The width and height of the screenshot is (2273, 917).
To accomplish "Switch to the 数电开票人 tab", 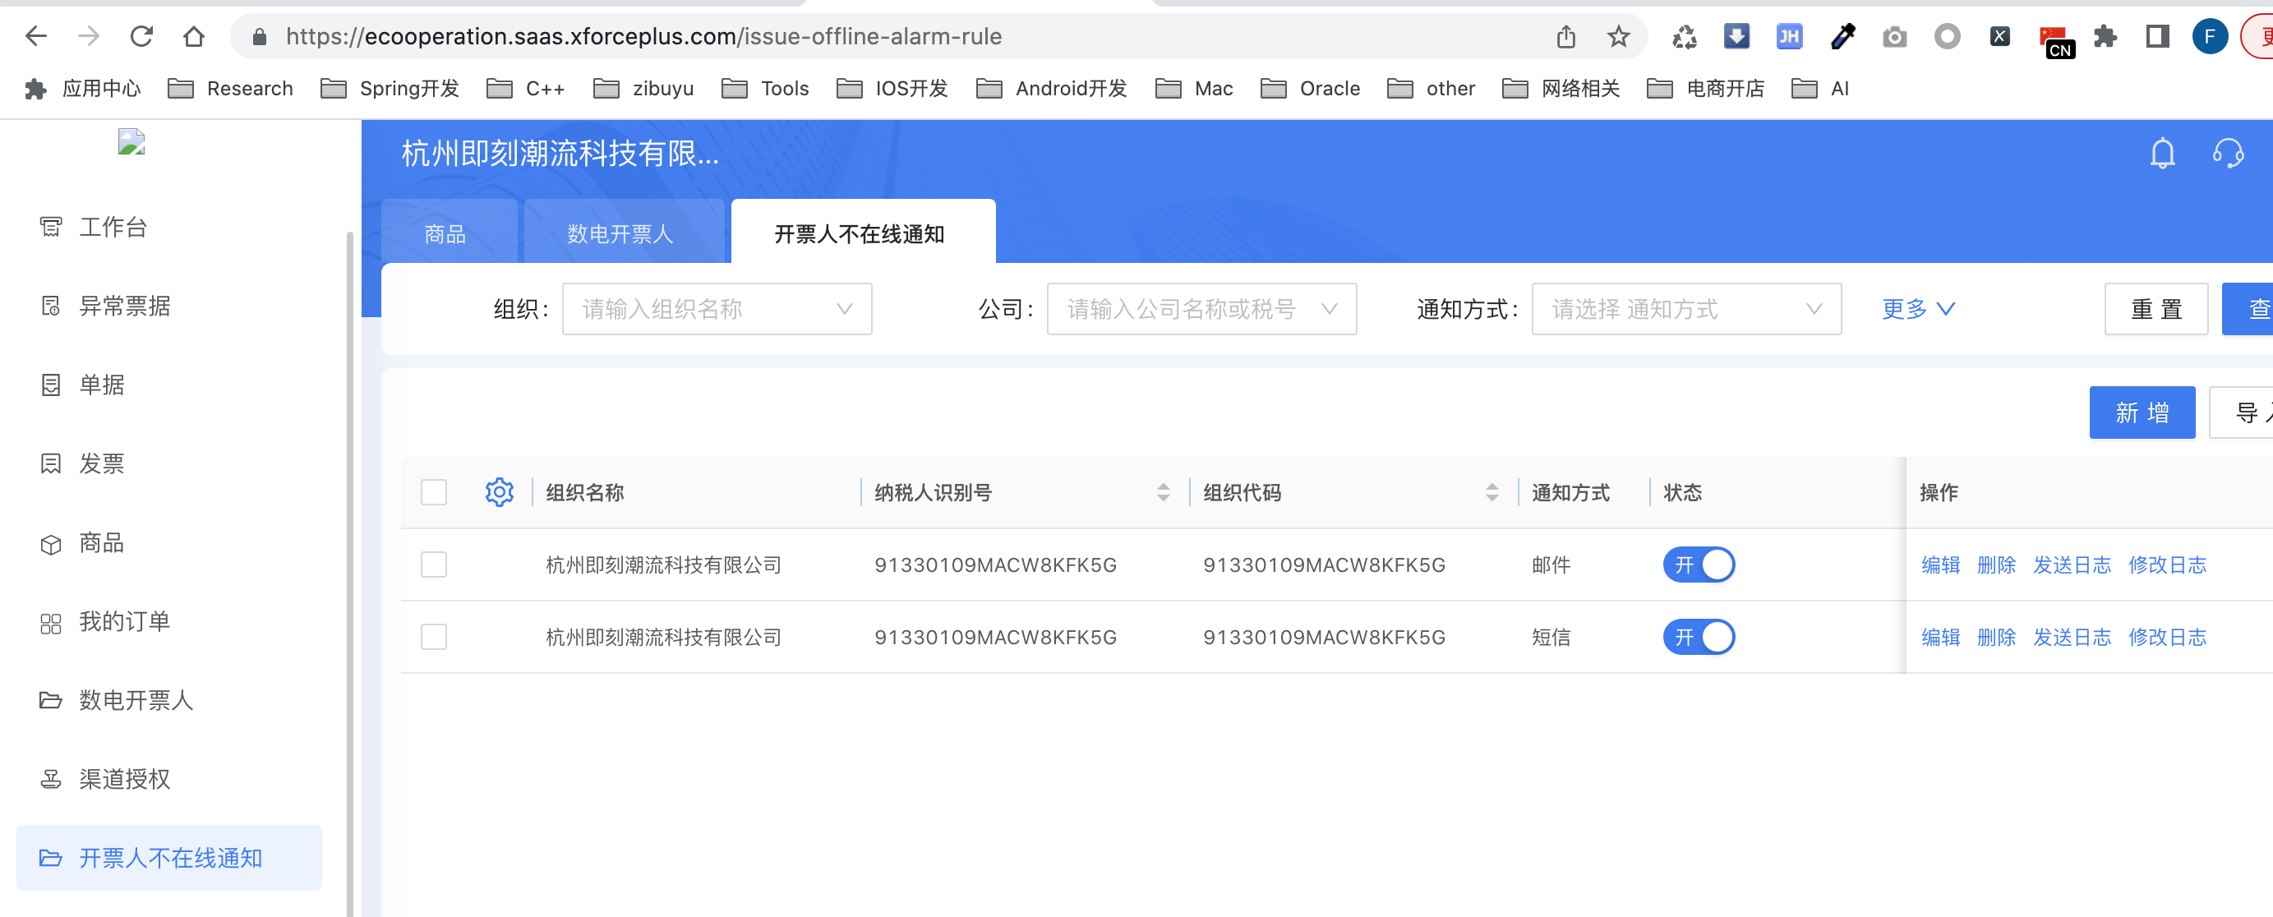I will tap(620, 234).
